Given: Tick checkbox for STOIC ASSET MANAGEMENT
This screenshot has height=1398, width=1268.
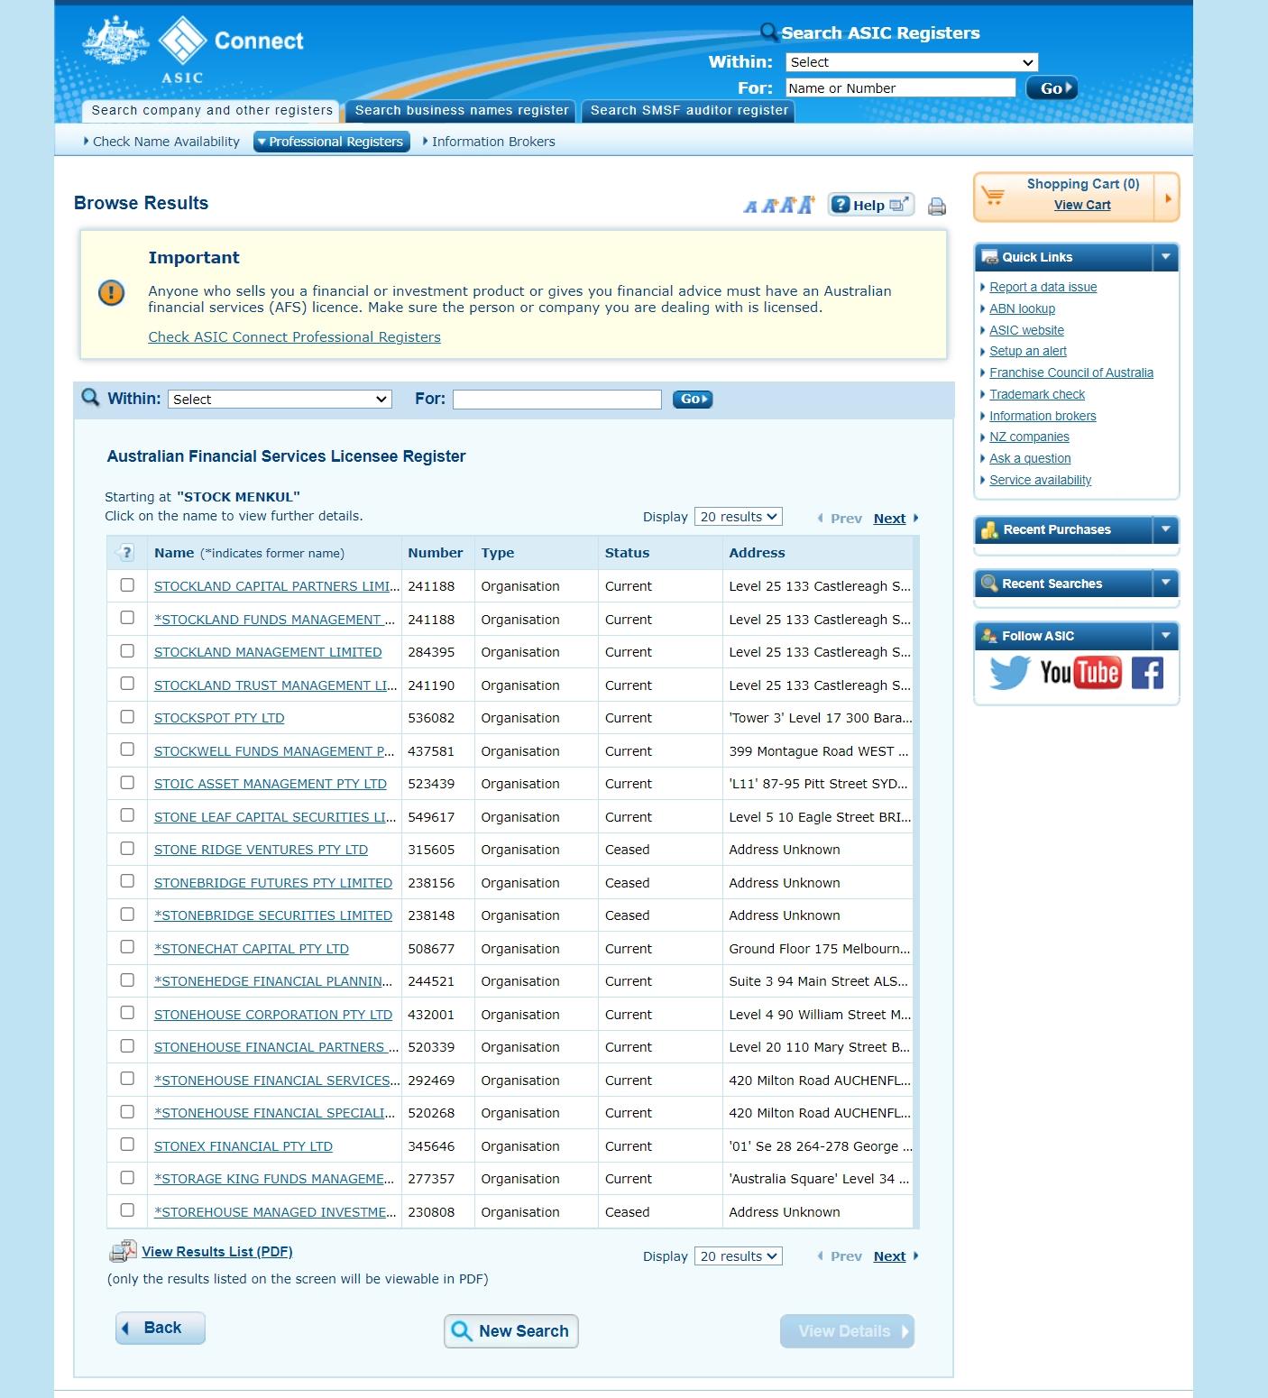Looking at the screenshot, I should click(127, 783).
